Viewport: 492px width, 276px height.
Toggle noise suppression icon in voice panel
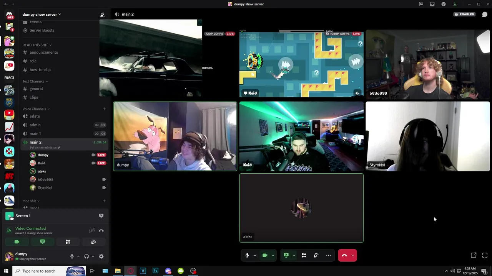[92, 230]
